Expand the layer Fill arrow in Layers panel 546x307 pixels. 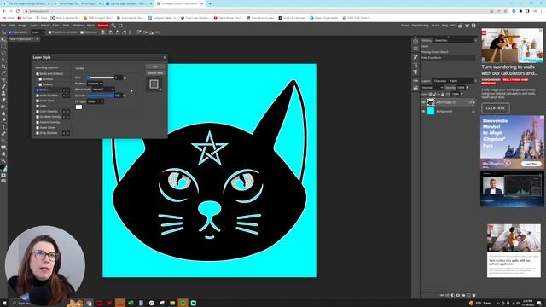[462, 94]
